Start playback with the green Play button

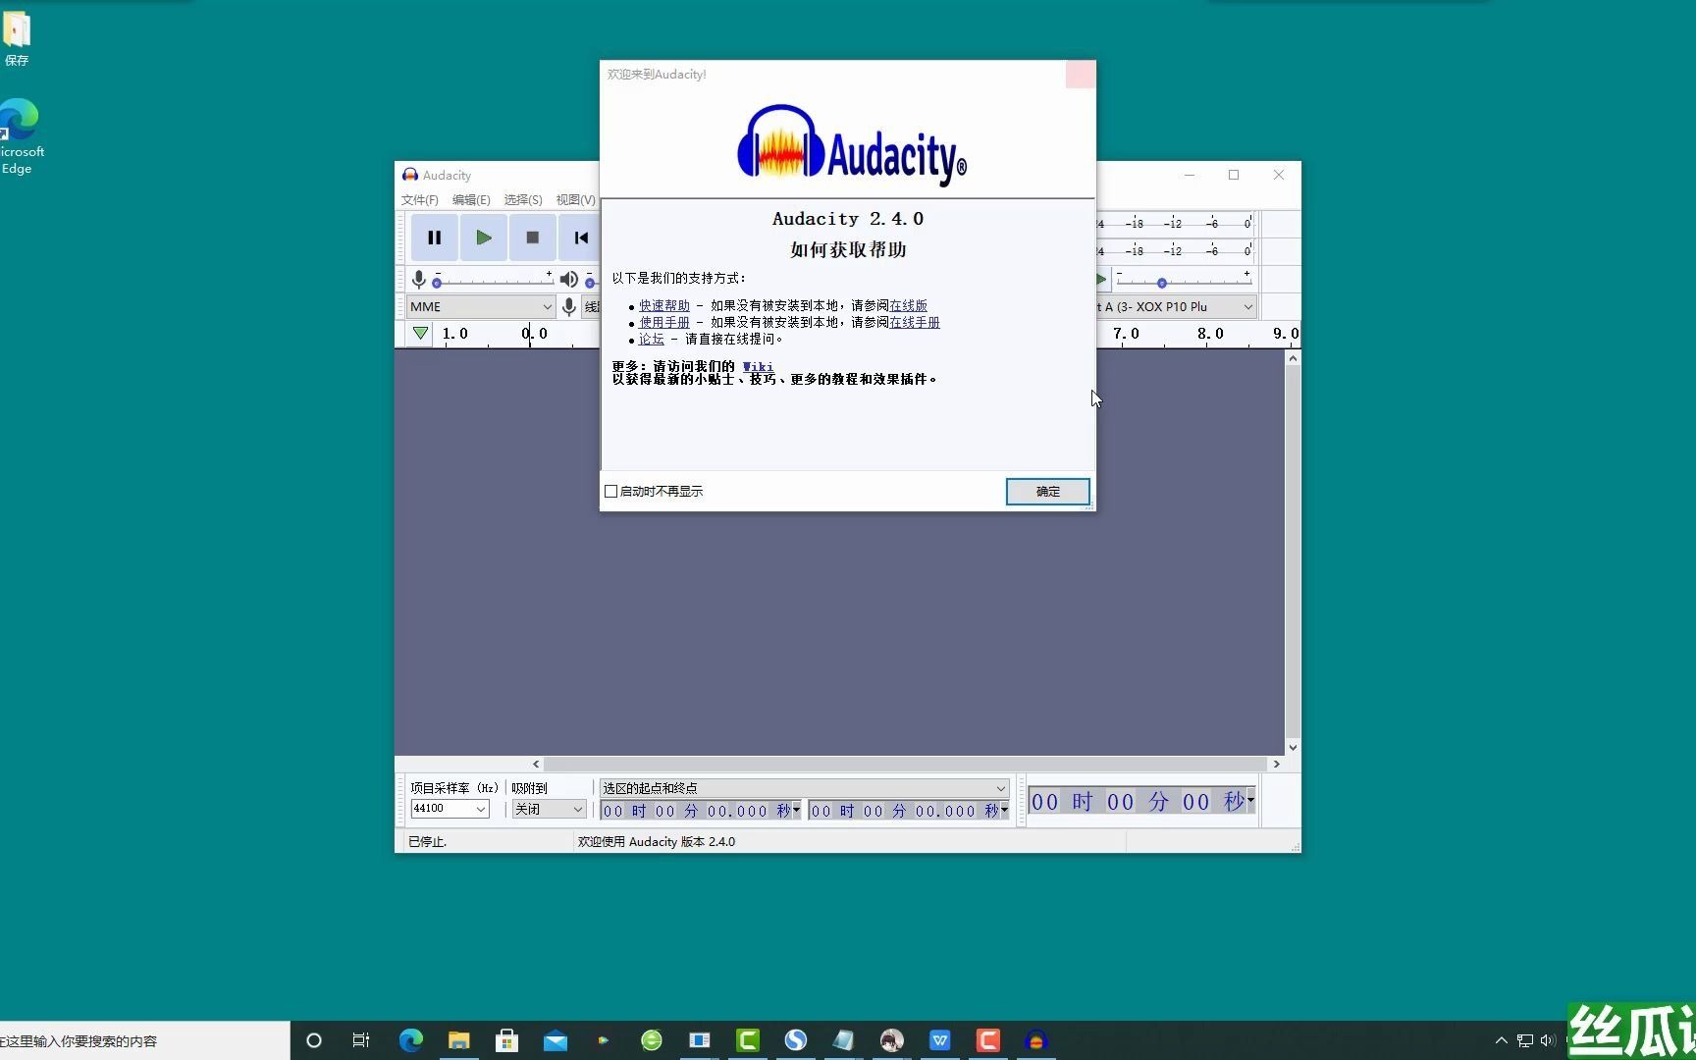coord(483,238)
